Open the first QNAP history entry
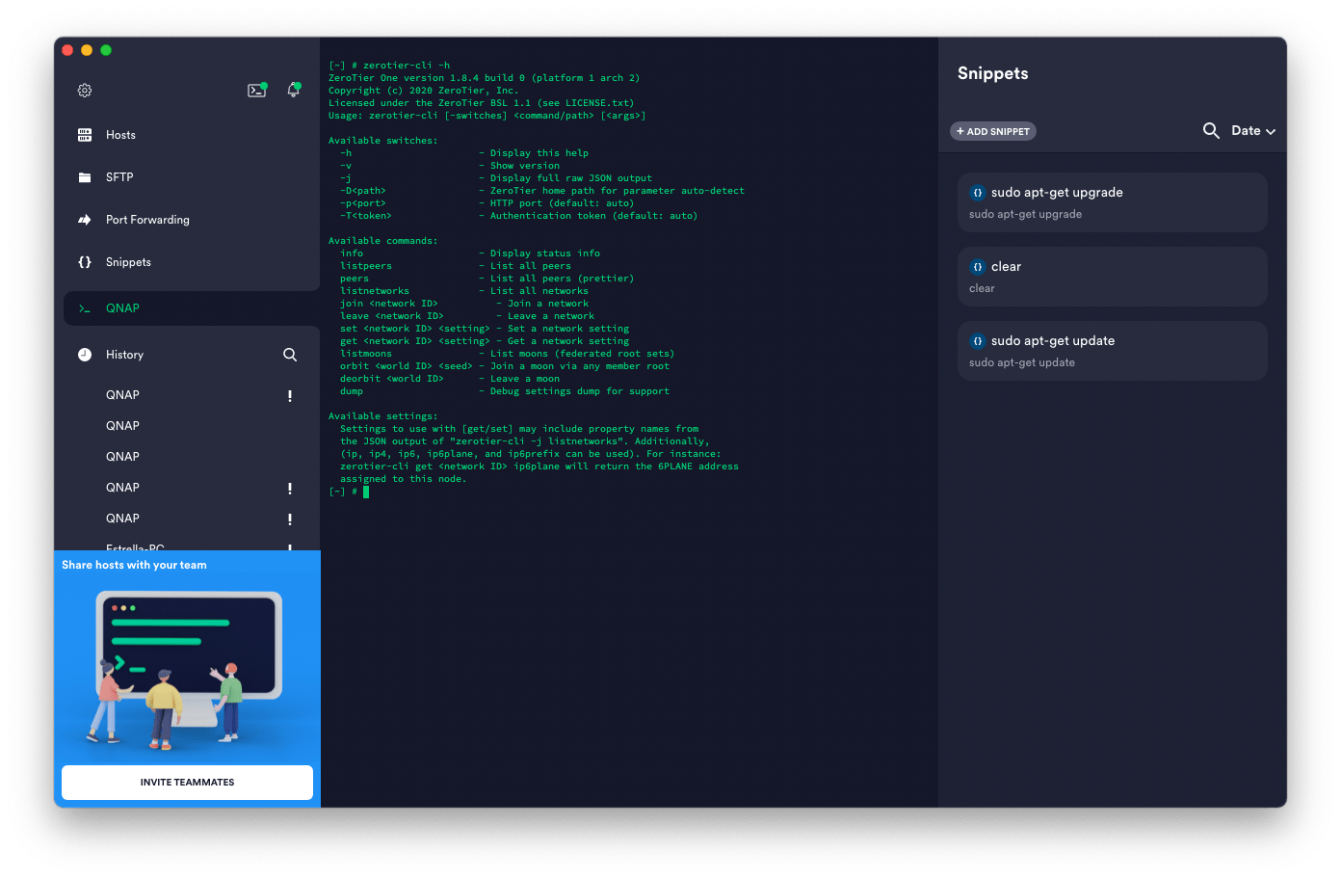 122,395
